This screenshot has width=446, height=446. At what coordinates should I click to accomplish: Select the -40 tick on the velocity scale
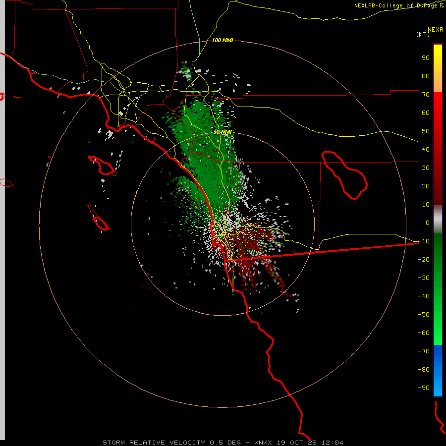424,296
